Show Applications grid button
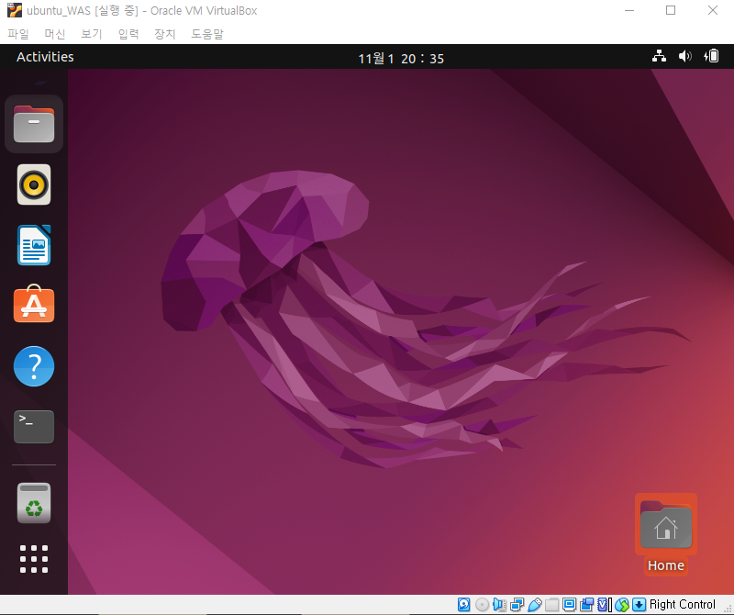Image resolution: width=734 pixels, height=615 pixels. [x=34, y=559]
